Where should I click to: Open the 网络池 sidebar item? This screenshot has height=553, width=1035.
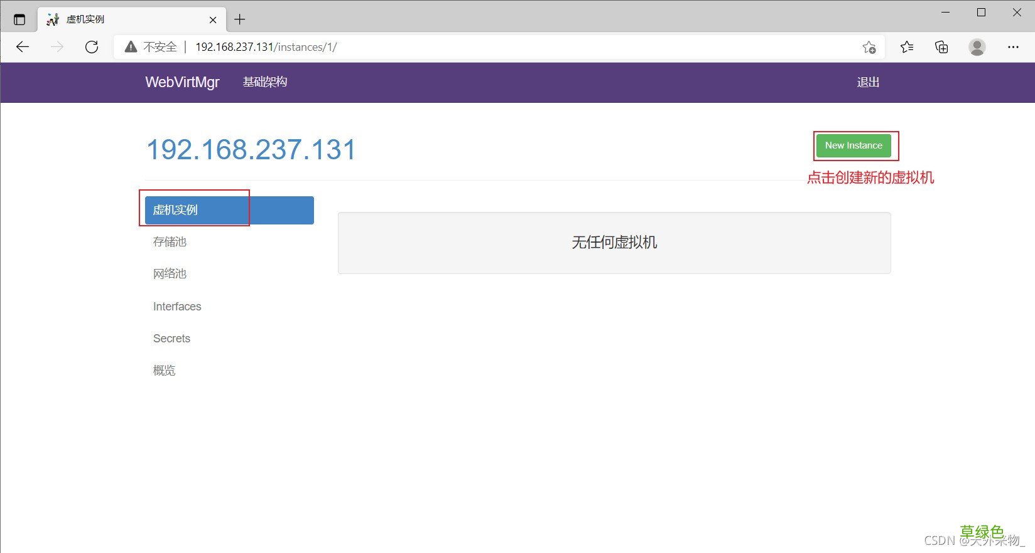[170, 274]
